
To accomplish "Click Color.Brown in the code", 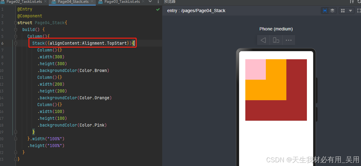I will click(x=93, y=70).
